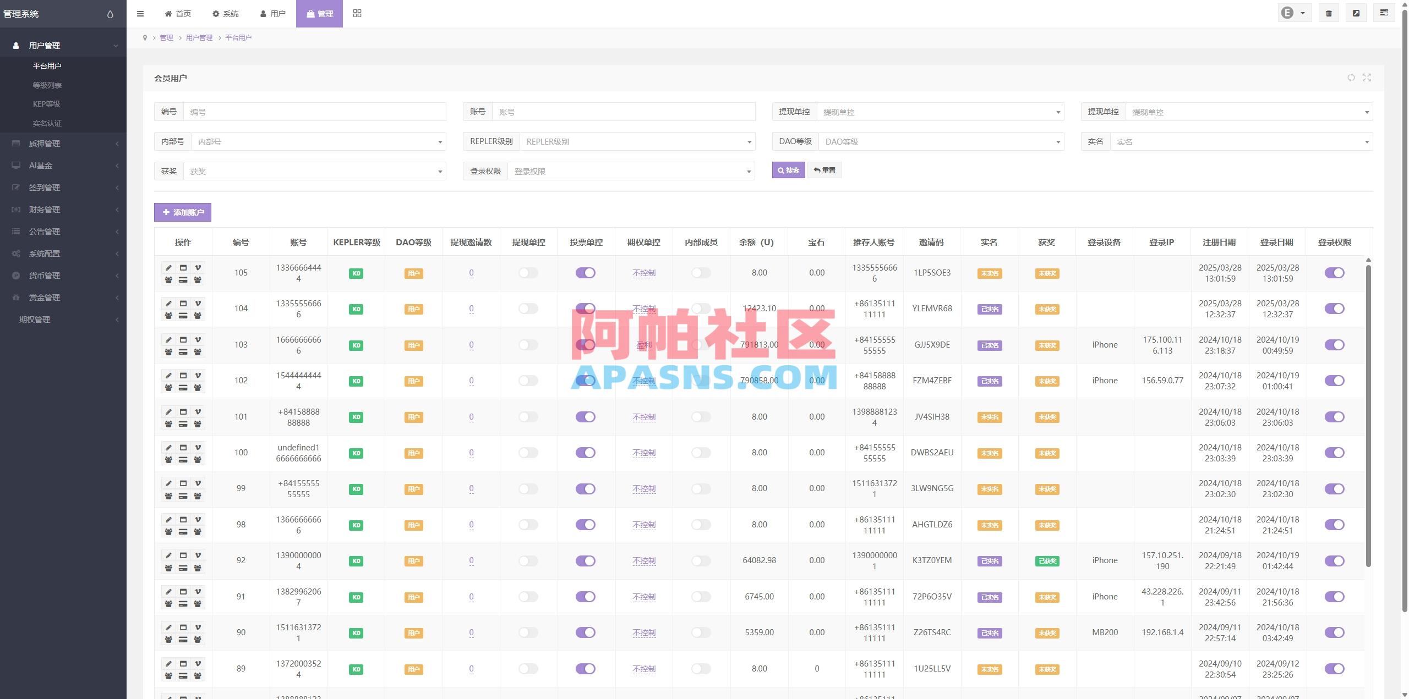Click the layout grid icon next to 管理 tab
1409x699 pixels.
point(357,13)
